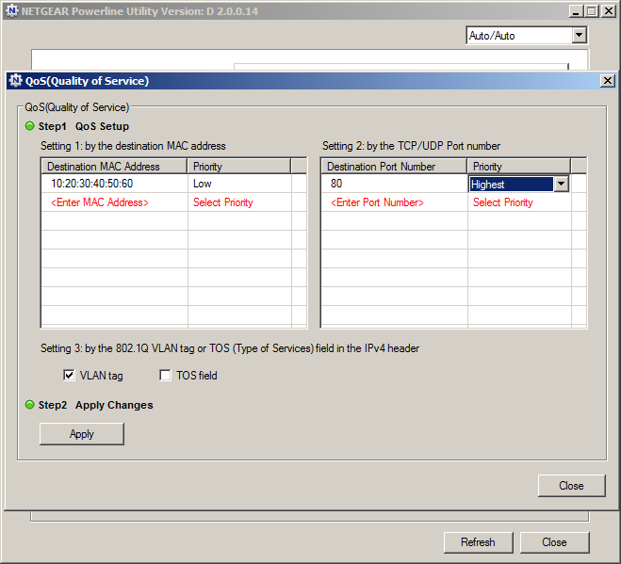Image resolution: width=621 pixels, height=564 pixels.
Task: Click the green Step1 QoS Setup indicator
Action: click(x=30, y=126)
